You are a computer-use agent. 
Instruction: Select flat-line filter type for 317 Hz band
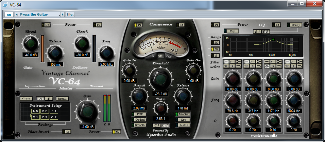246,62
